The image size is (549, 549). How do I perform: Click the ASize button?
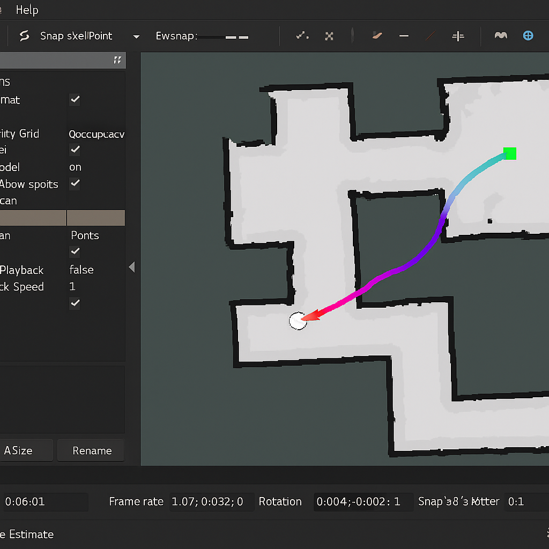point(26,450)
